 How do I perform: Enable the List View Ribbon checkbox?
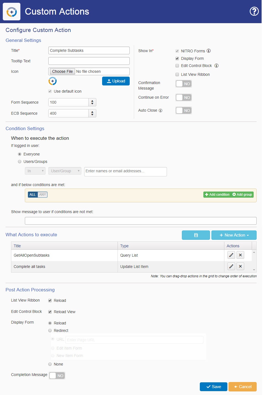point(177,74)
